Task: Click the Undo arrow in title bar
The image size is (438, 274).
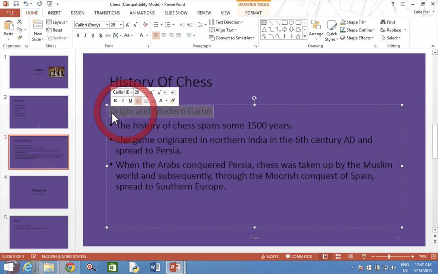Action: coord(26,4)
